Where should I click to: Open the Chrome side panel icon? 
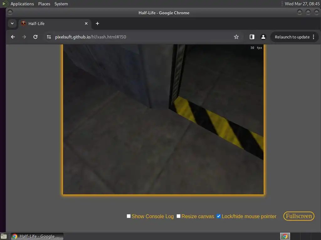[252, 37]
